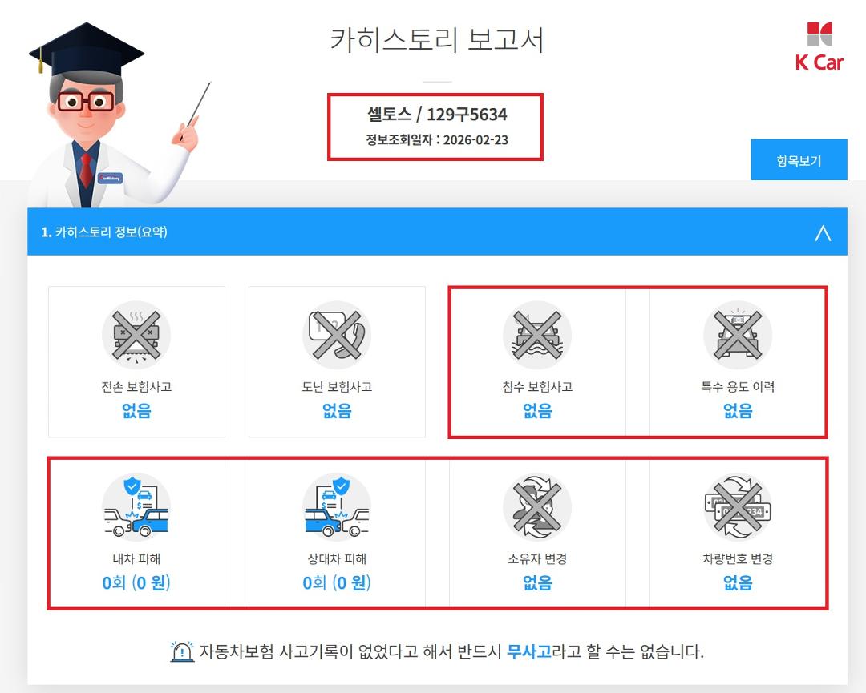Click the 카히스토리 보고서 page heading
Screen dimensions: 866x693
[437, 40]
